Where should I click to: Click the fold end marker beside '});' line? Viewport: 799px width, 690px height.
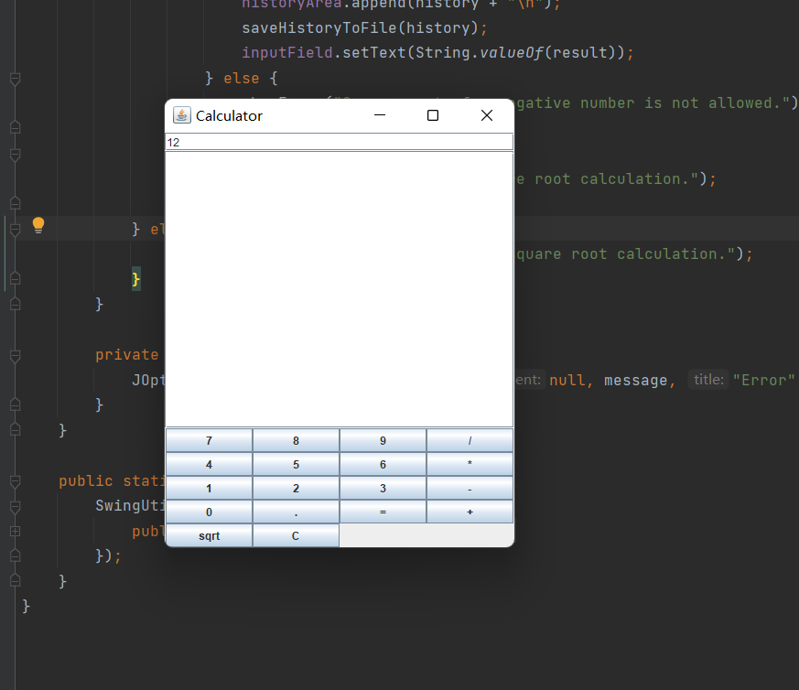[x=16, y=555]
